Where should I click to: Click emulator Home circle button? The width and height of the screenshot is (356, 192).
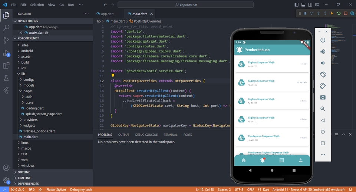point(323,132)
